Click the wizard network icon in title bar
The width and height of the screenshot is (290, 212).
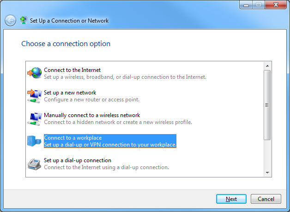[24, 21]
